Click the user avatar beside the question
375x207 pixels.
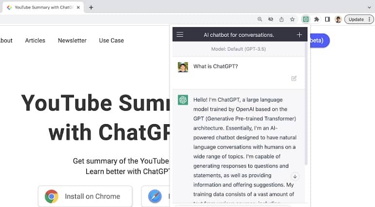click(x=183, y=67)
